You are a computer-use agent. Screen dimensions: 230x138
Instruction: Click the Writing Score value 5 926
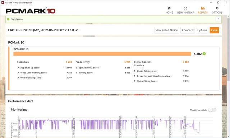tap(128, 73)
